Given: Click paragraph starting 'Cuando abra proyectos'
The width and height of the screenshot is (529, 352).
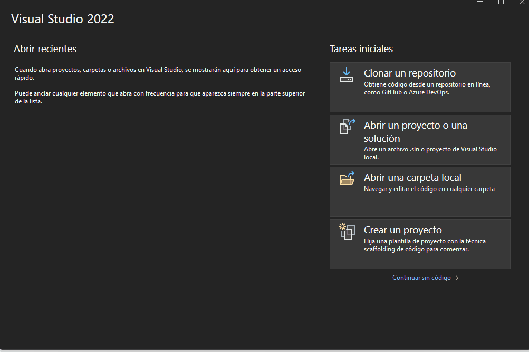Looking at the screenshot, I should (x=158, y=73).
